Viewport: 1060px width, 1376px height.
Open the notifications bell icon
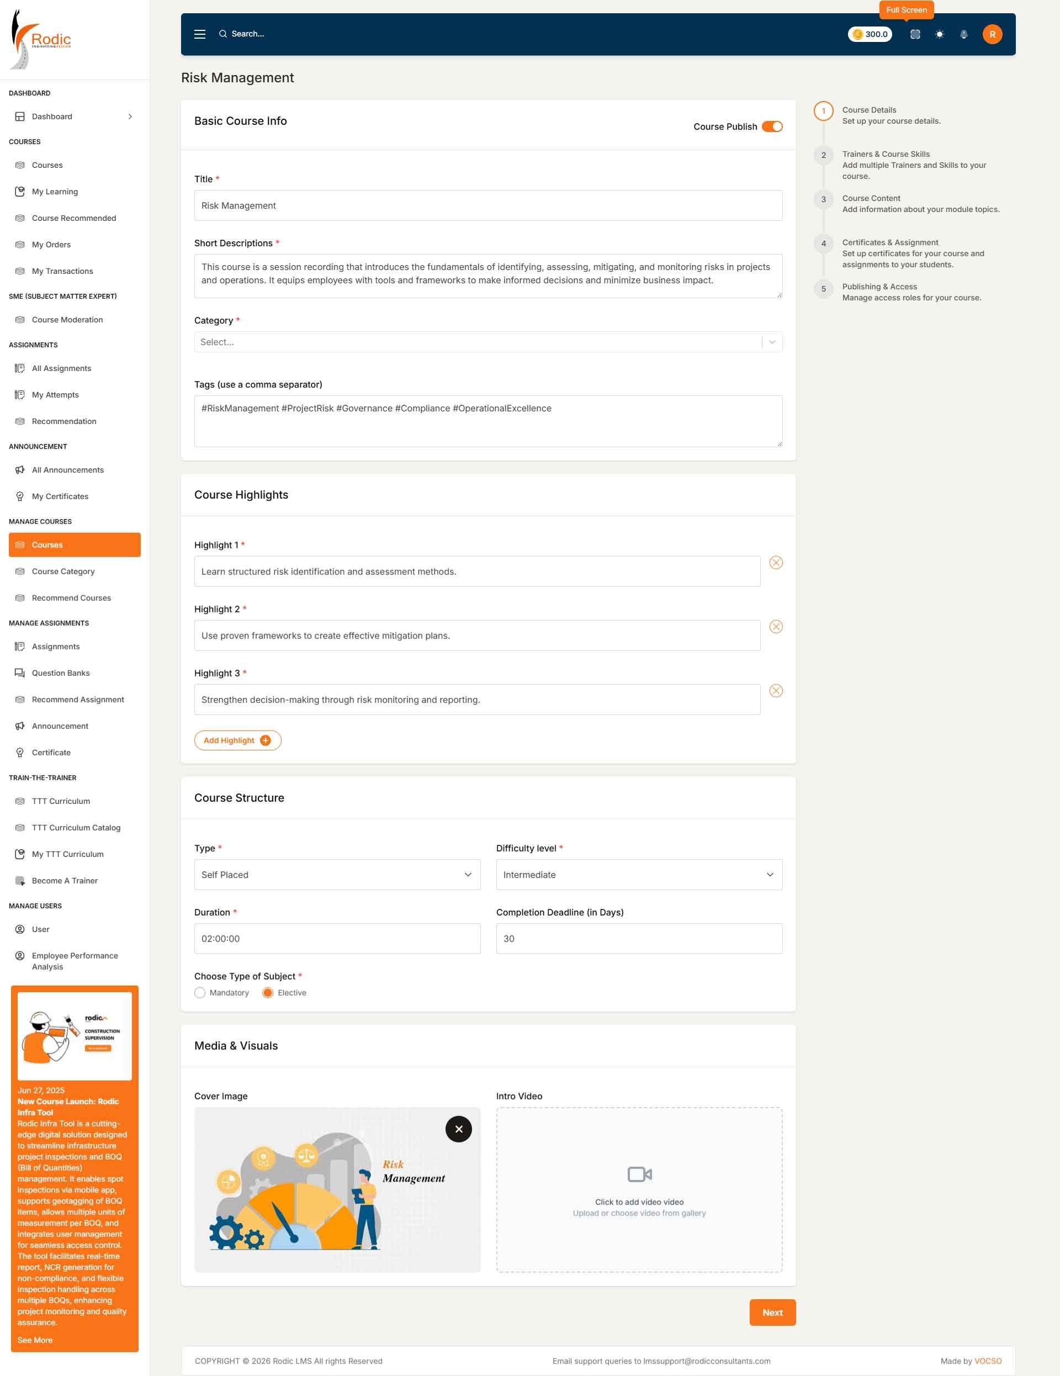tap(963, 34)
